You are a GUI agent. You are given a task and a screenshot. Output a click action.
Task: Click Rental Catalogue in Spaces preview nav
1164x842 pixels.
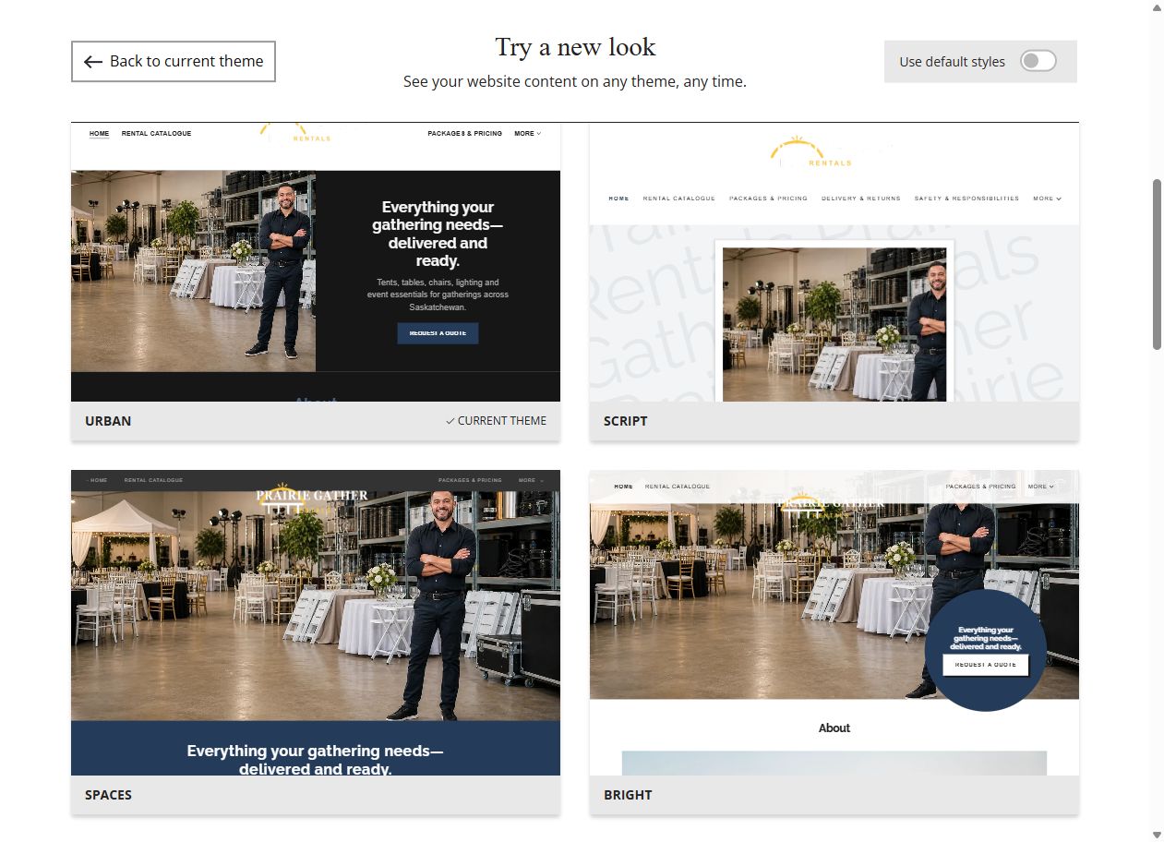[x=153, y=480]
